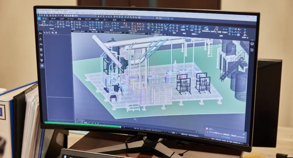The width and height of the screenshot is (293, 158).
Task: Open the 部品表(BOM) bill of materials tool
Action: [x=206, y=29]
